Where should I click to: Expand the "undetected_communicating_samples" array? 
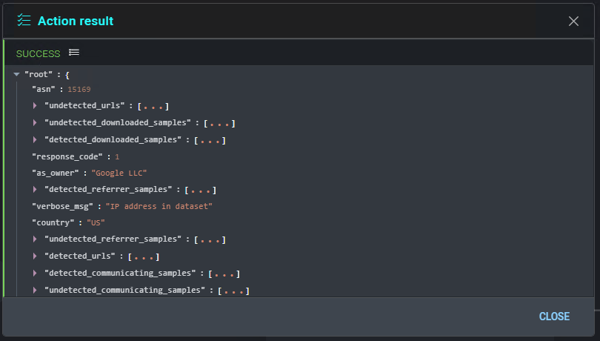click(x=35, y=290)
